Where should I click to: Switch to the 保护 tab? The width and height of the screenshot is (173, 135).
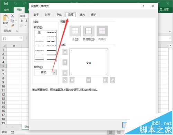point(94,15)
